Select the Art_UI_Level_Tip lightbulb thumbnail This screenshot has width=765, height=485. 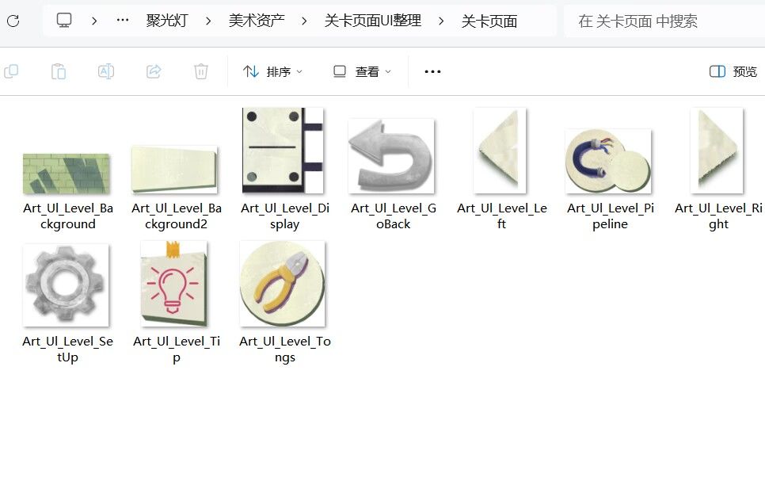pyautogui.click(x=175, y=284)
